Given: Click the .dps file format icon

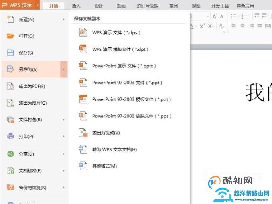Looking at the screenshot, I should 83,32.
